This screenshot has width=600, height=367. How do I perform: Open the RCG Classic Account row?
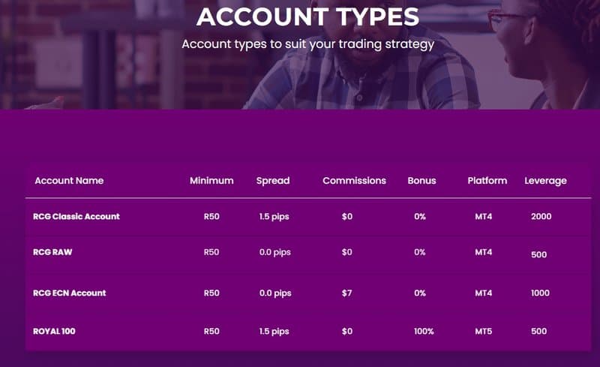pos(308,216)
